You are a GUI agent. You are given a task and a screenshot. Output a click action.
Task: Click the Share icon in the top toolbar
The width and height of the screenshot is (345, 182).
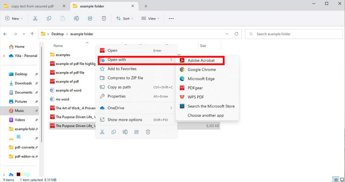(90, 18)
